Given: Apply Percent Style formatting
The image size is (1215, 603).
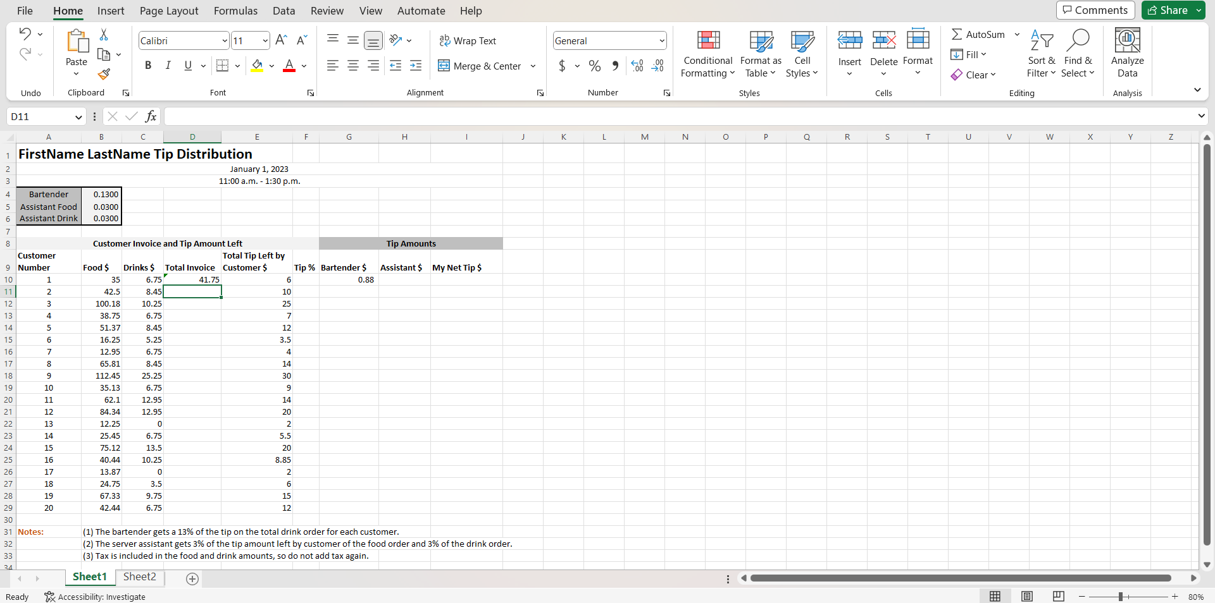Looking at the screenshot, I should [594, 66].
